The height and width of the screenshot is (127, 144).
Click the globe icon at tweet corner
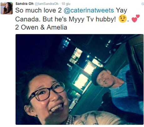coord(142,4)
